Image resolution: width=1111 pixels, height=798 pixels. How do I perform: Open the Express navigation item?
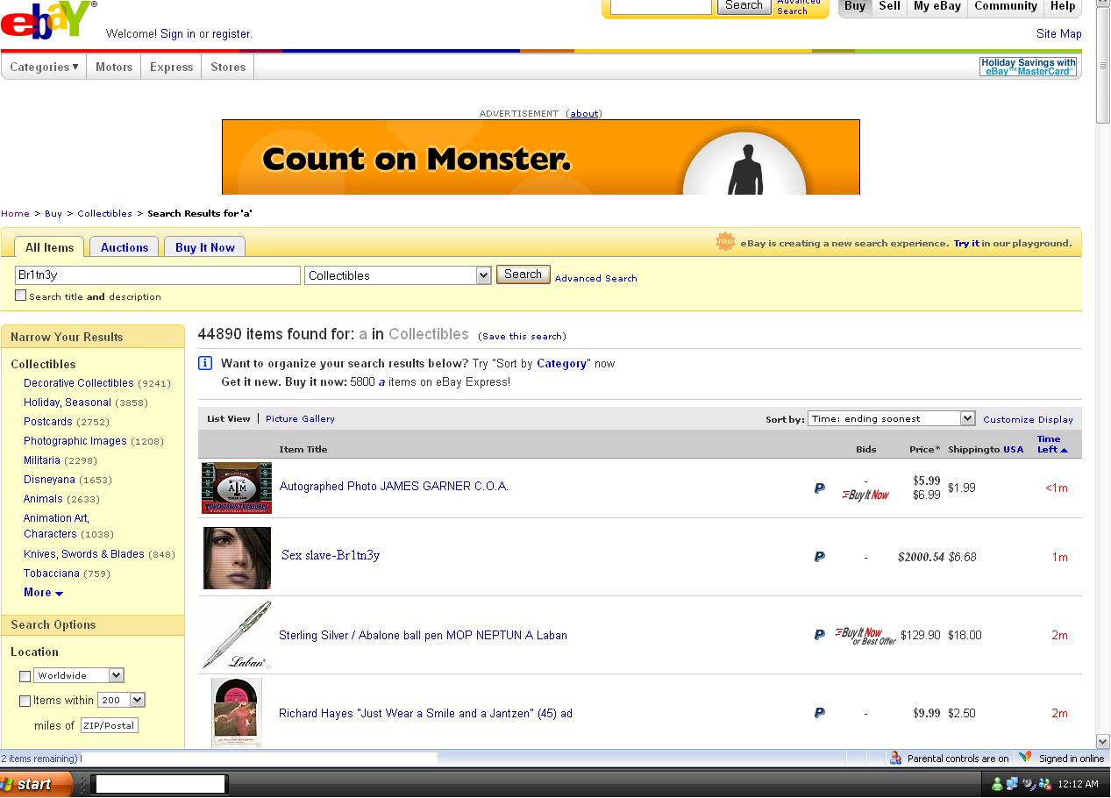pos(171,67)
